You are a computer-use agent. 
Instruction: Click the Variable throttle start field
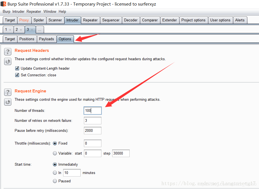(x=93, y=153)
